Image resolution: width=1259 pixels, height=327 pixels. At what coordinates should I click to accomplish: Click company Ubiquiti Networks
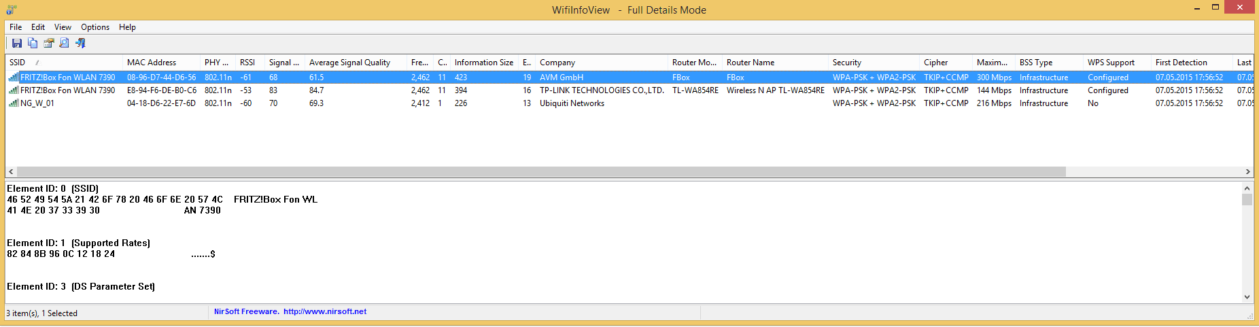[572, 103]
